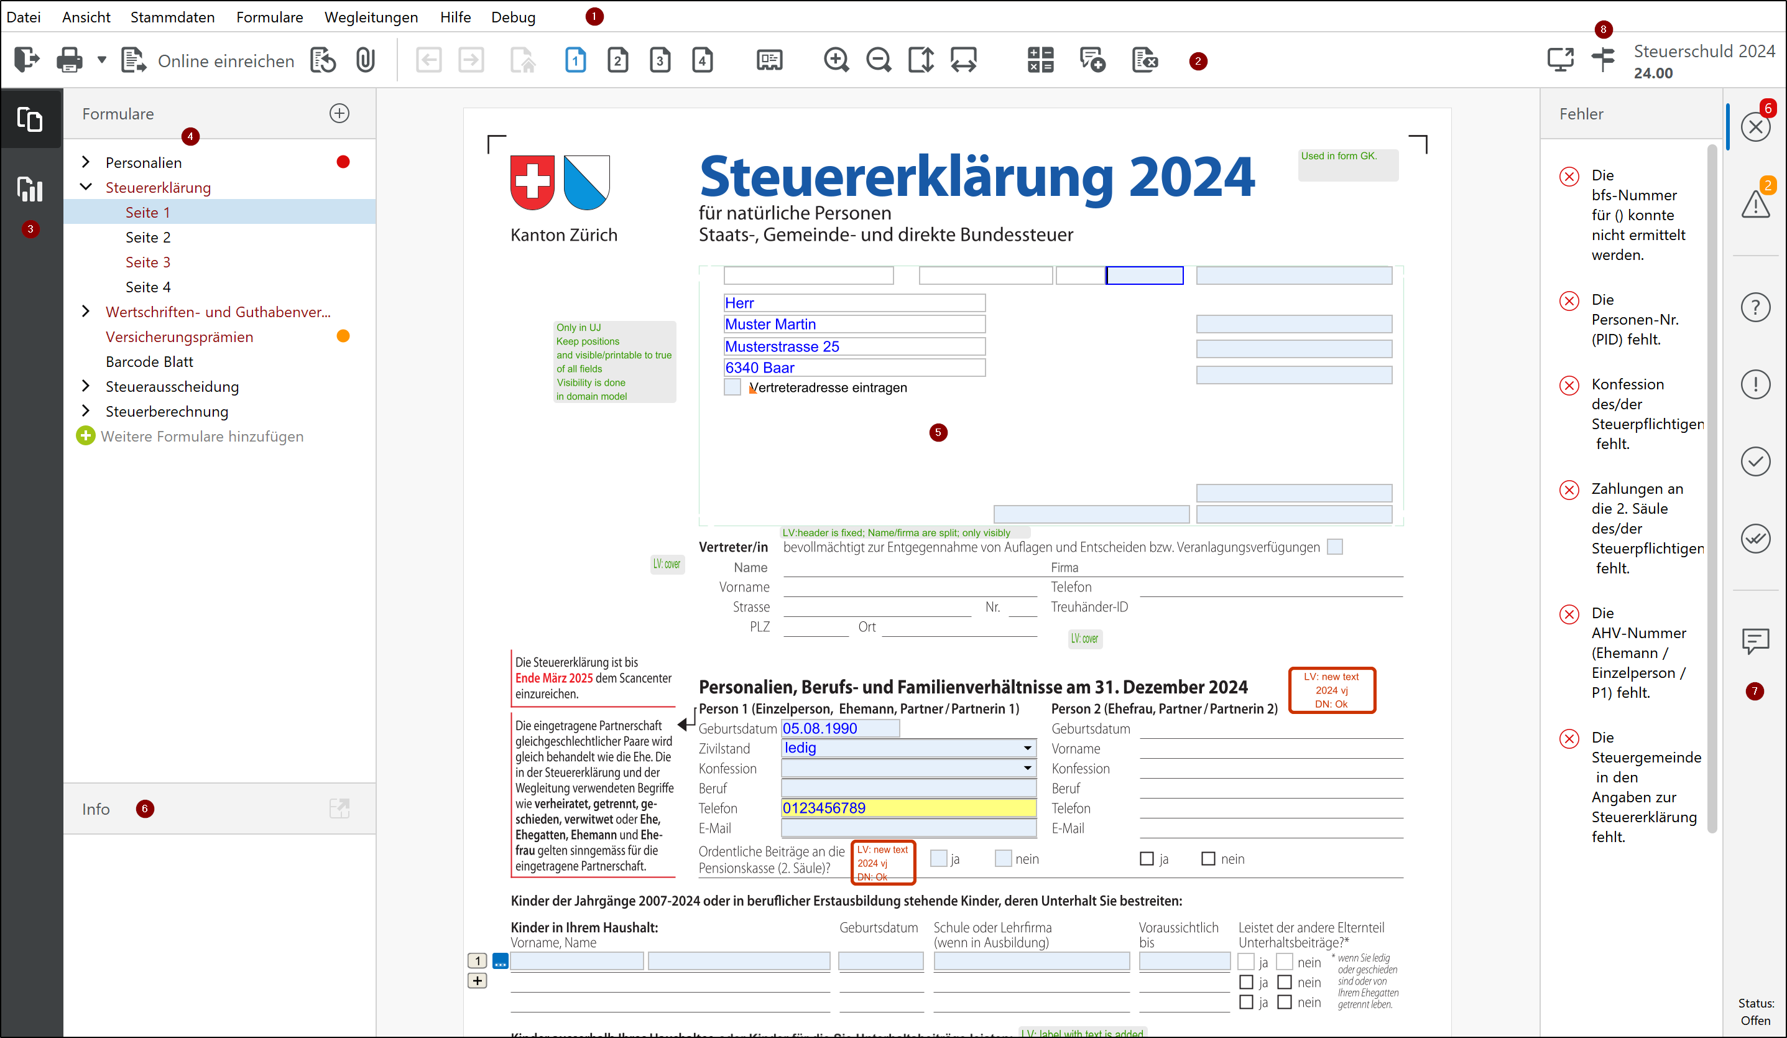The width and height of the screenshot is (1787, 1038).
Task: Open the comments speech bubble icon
Action: [1755, 641]
